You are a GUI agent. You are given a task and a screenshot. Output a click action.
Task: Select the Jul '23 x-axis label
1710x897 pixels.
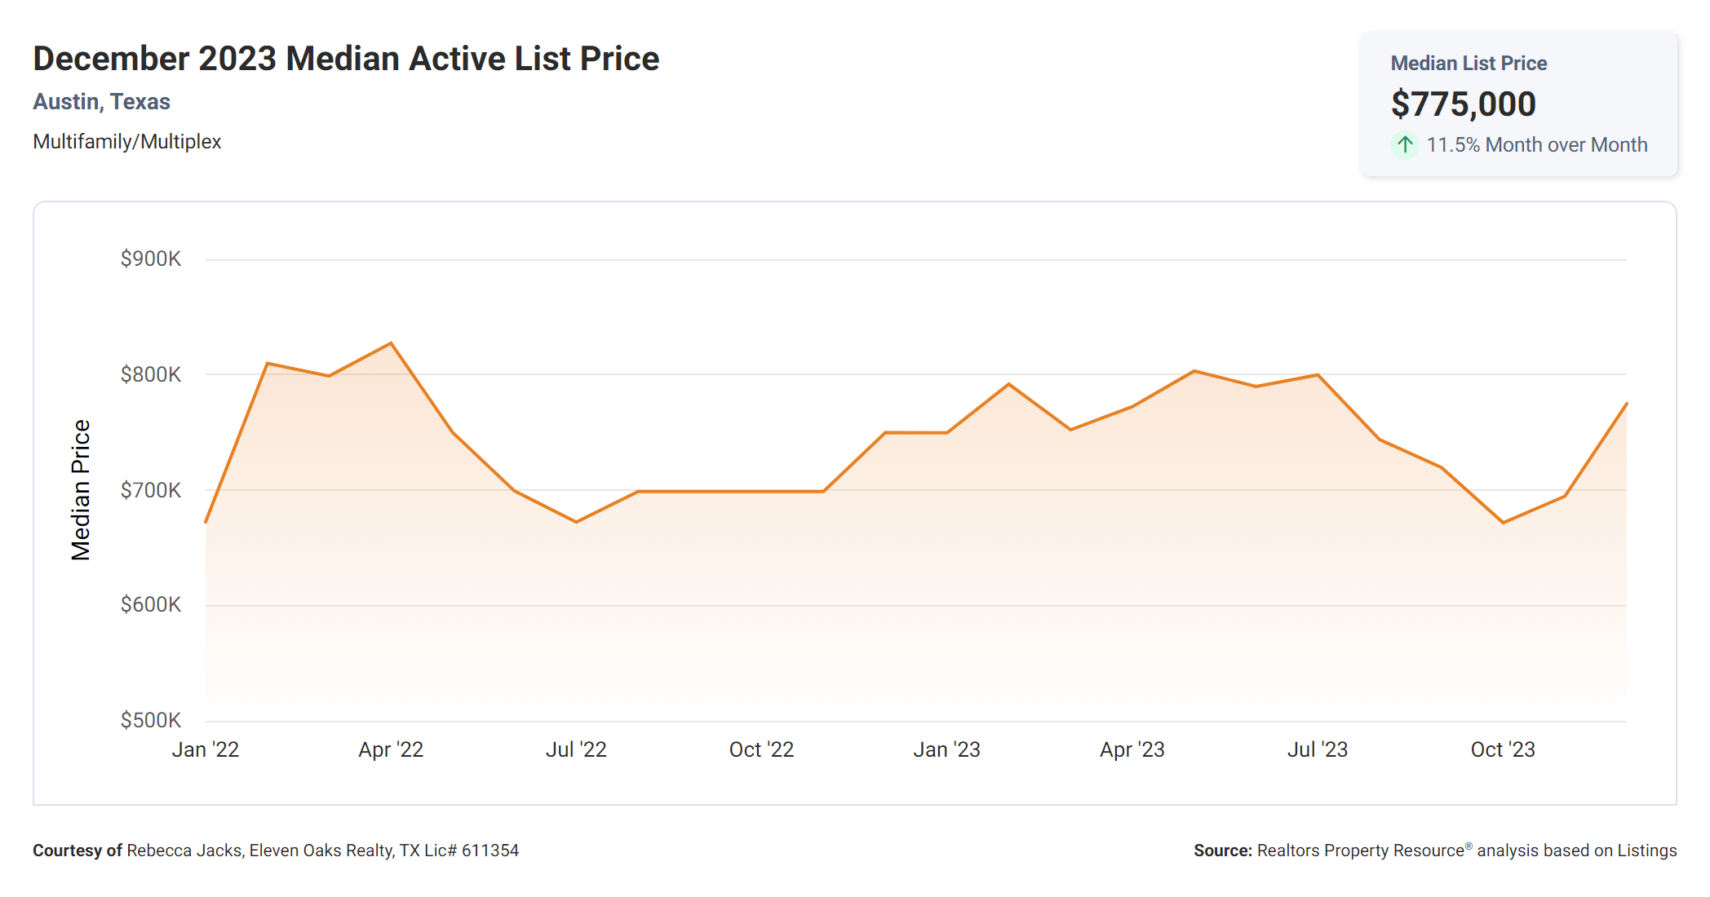click(1317, 749)
